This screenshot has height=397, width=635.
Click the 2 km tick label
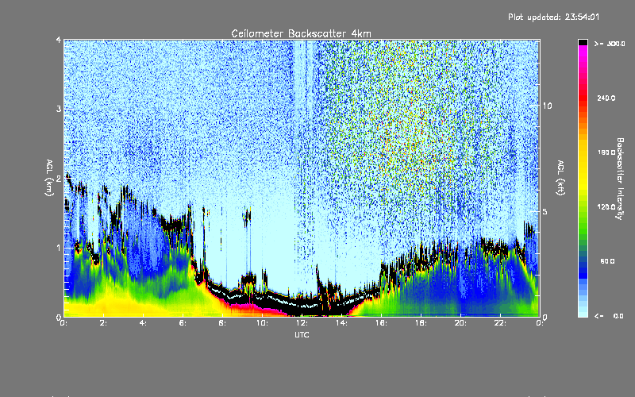click(x=59, y=179)
